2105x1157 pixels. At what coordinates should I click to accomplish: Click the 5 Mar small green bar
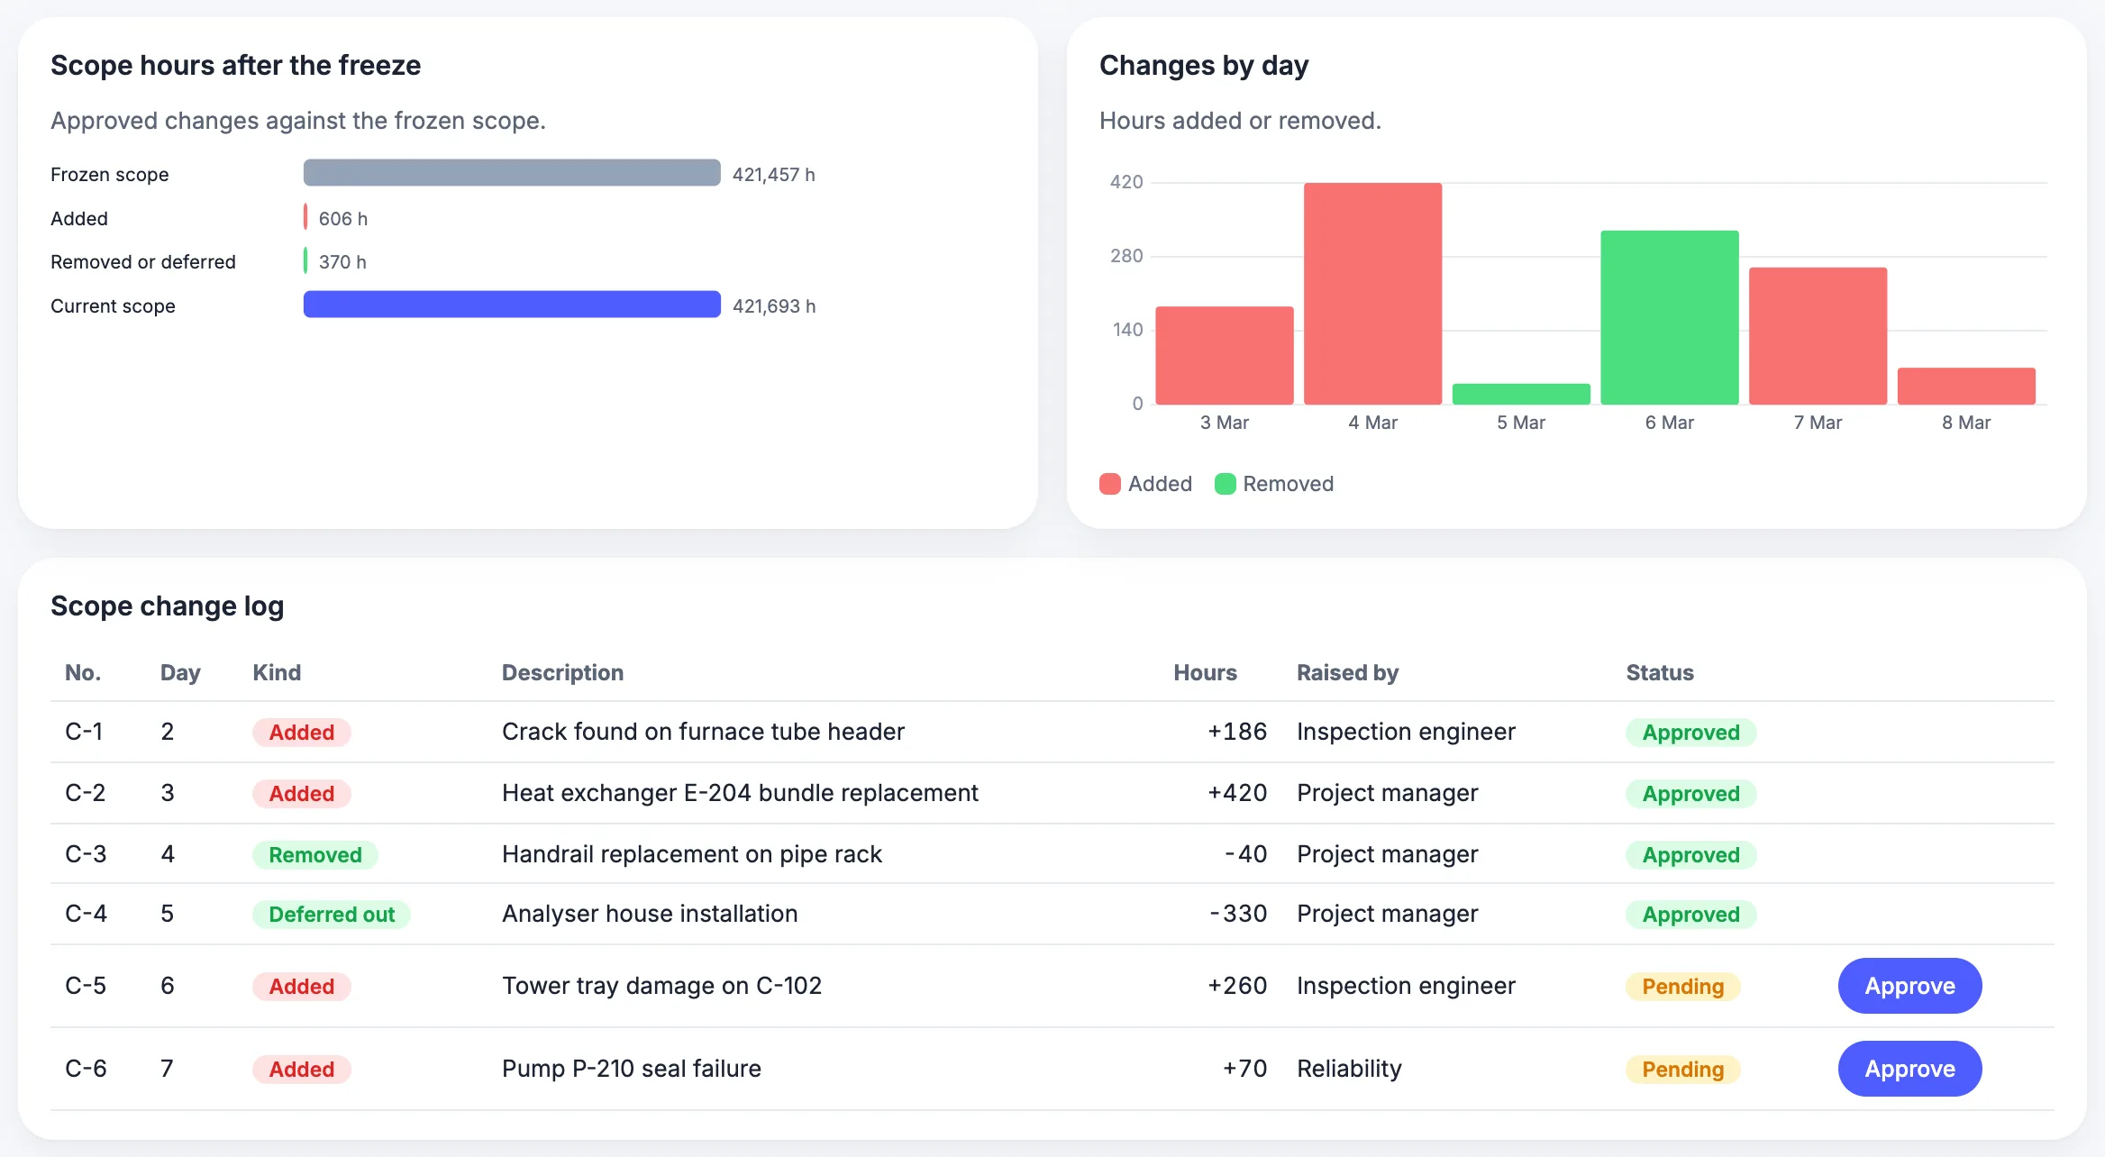[1521, 394]
